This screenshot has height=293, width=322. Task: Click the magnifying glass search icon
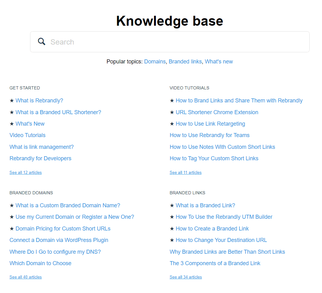coord(42,42)
